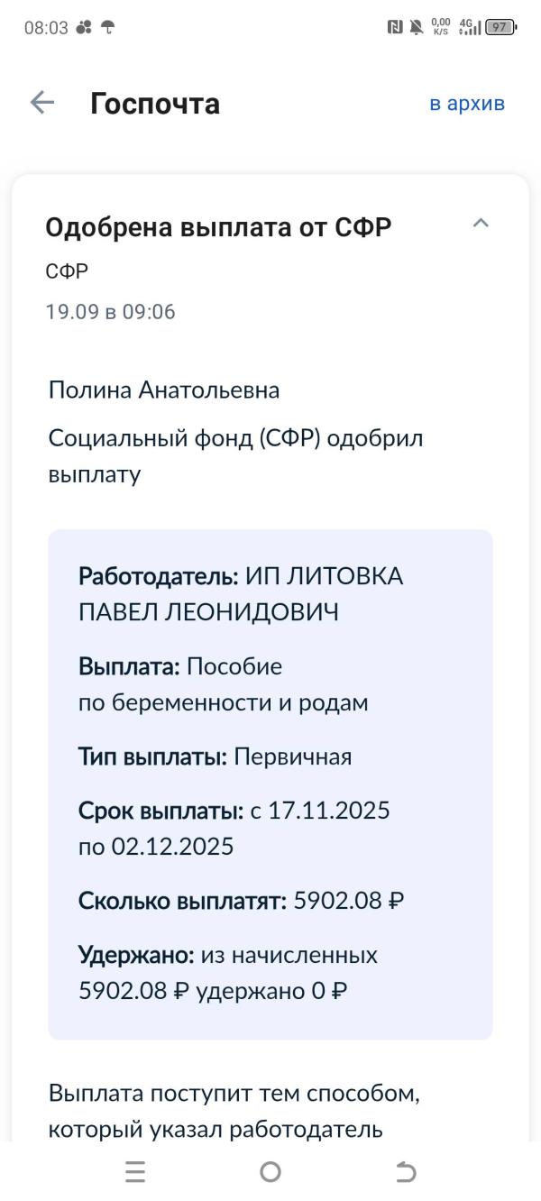Tap the Госпочта page title
This screenshot has height=1201, width=541.
(x=155, y=104)
